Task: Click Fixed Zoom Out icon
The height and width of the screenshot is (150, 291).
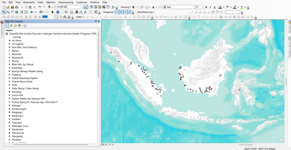Action: (26, 12)
